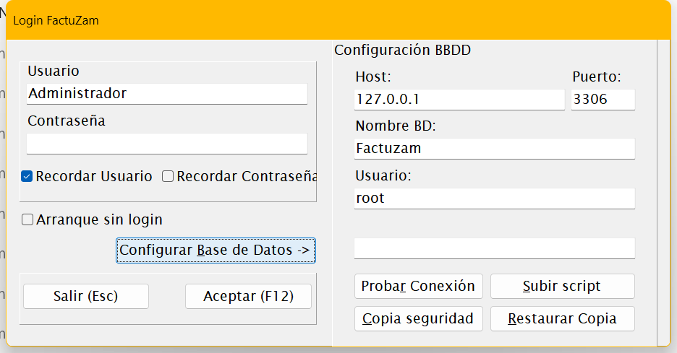The image size is (677, 353).
Task: Focus the Usuario field containing Administrador
Action: (x=167, y=94)
